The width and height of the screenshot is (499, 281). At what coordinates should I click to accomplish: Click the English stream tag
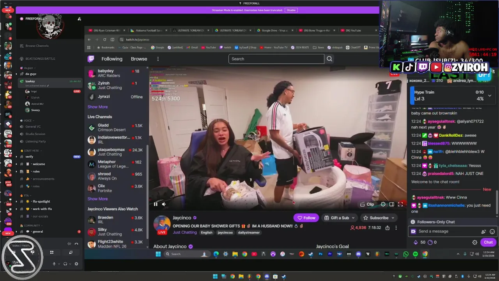207,233
